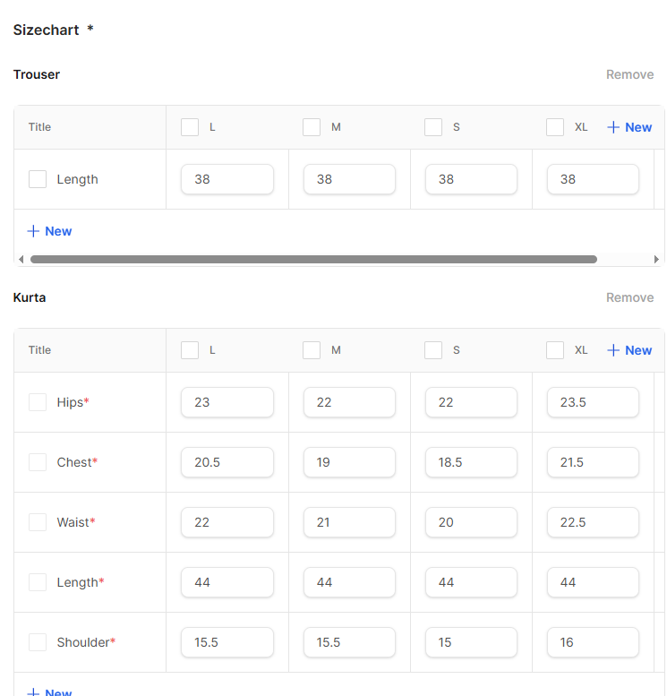Focus the Kurta Waist field for size S

471,522
